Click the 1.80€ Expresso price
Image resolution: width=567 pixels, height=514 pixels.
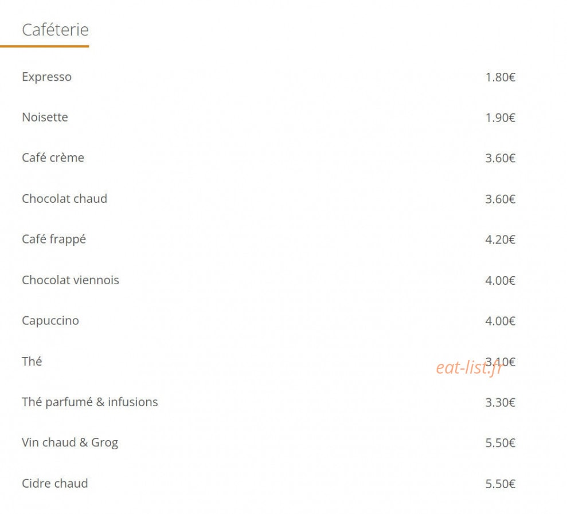[500, 77]
